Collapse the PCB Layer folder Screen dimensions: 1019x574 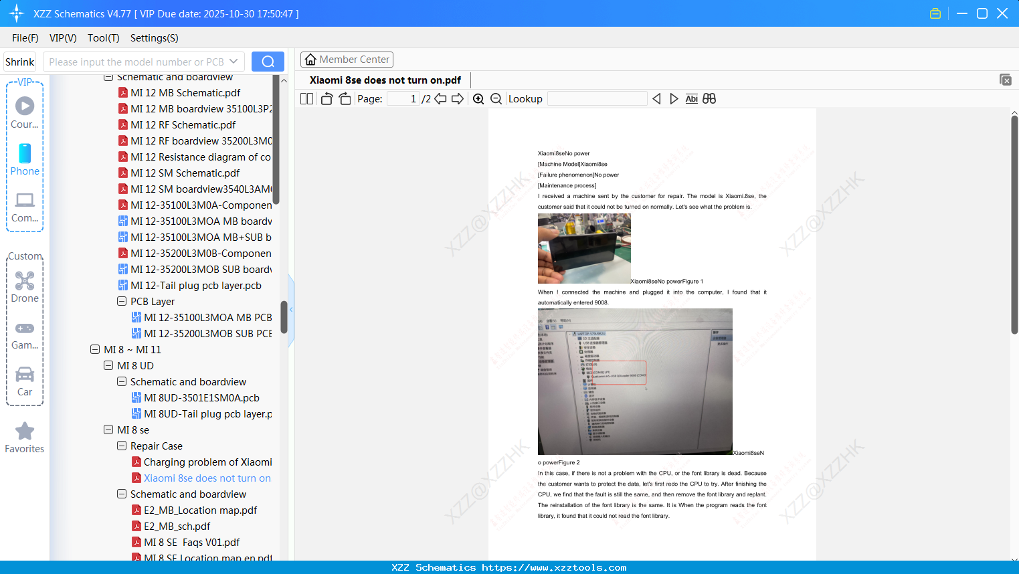click(x=122, y=302)
